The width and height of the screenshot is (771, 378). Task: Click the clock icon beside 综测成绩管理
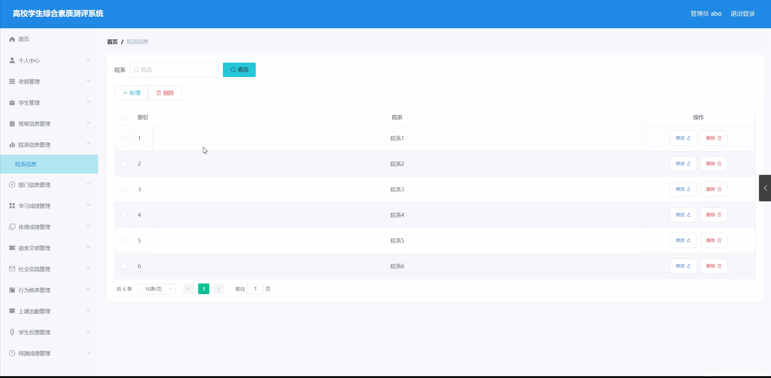tap(12, 353)
